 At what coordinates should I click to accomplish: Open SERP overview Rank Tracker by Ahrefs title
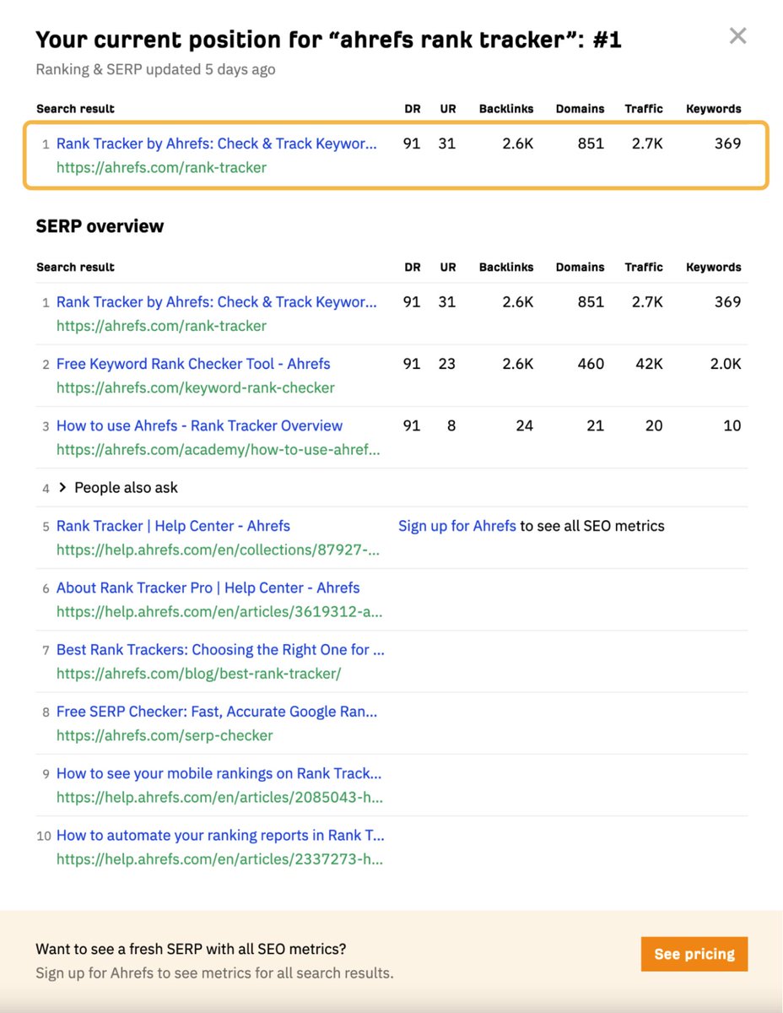217,302
